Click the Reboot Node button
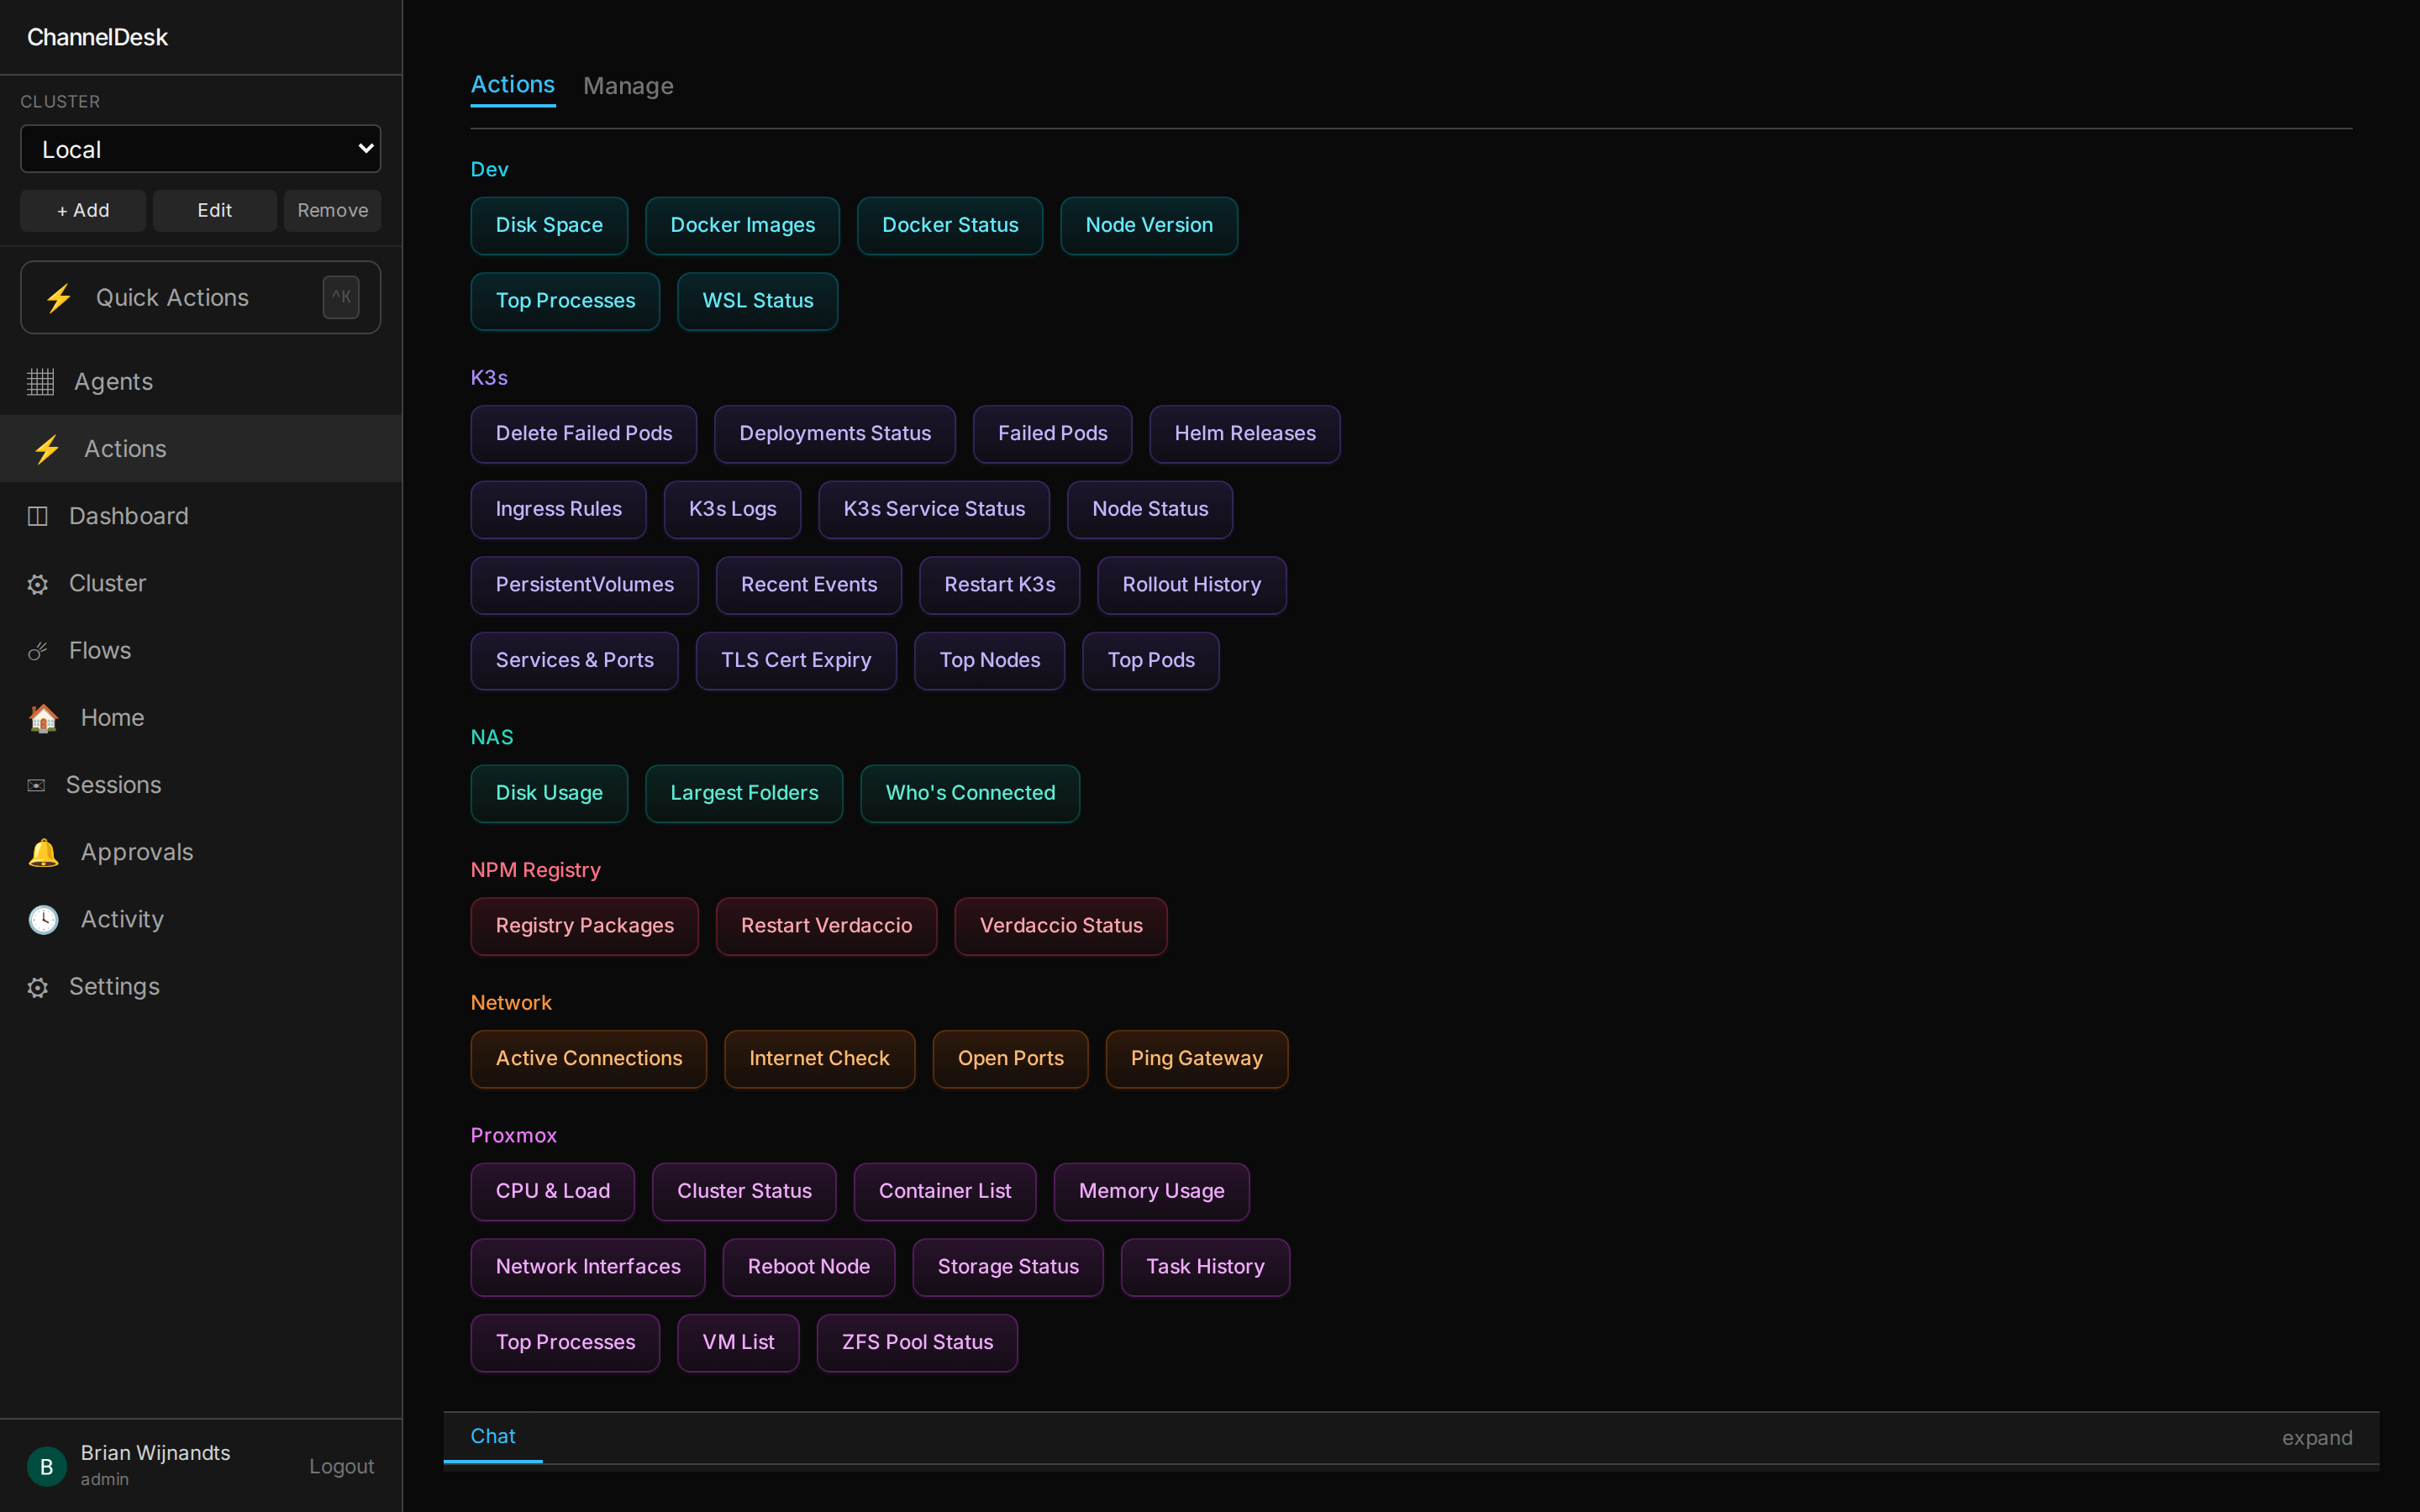The width and height of the screenshot is (2420, 1512). pyautogui.click(x=809, y=1267)
